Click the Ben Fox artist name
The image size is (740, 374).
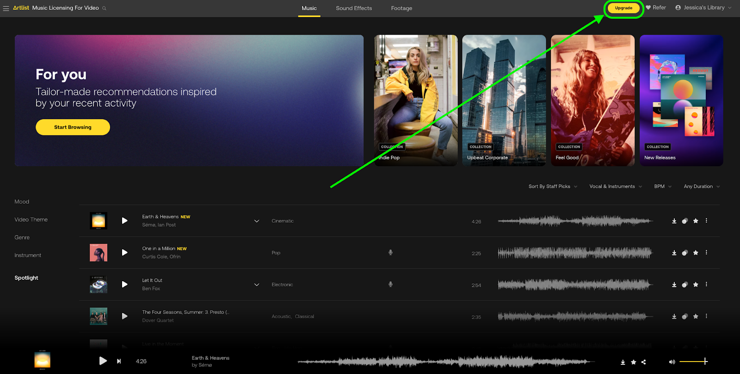[x=151, y=289]
